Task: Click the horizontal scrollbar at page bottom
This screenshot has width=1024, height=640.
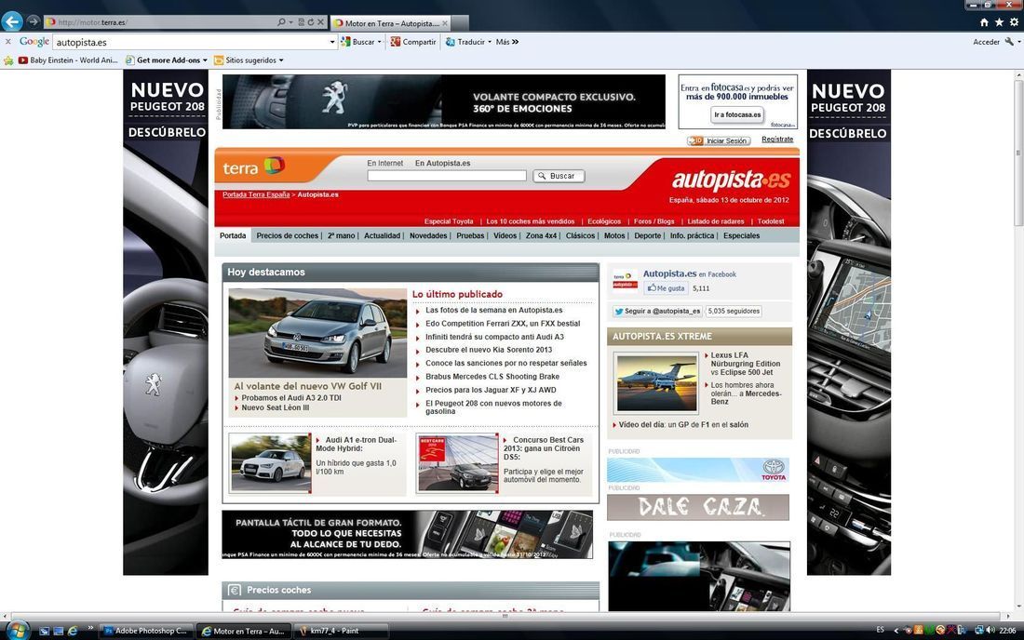Action: (505, 616)
